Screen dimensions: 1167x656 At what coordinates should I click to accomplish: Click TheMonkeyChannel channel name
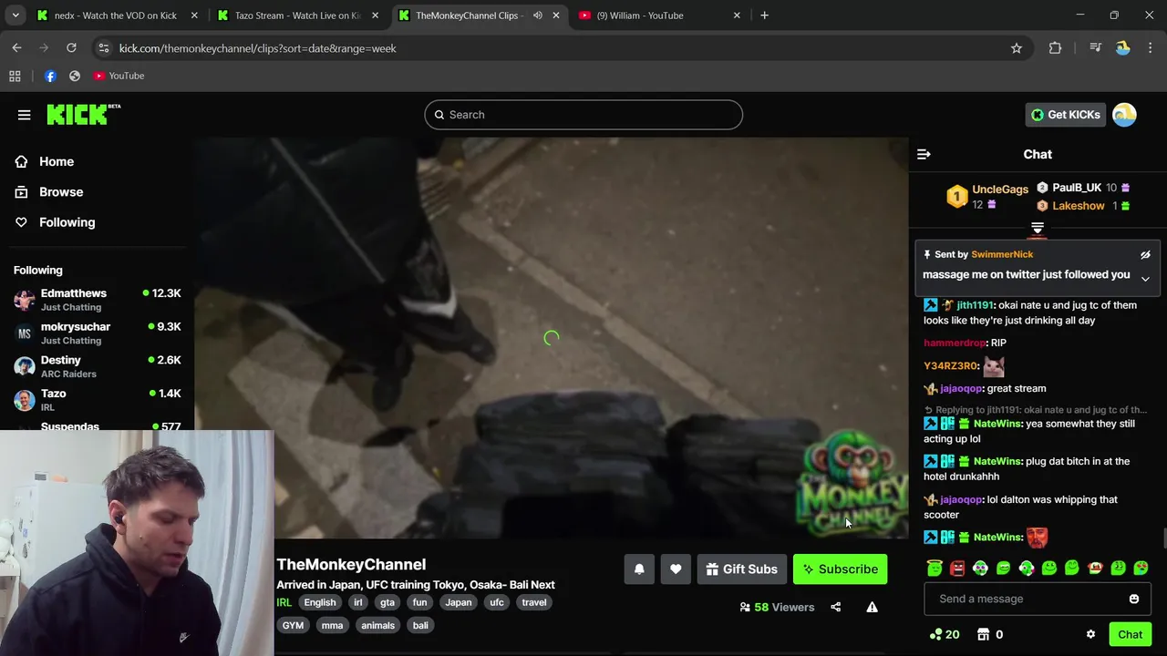coord(351,565)
